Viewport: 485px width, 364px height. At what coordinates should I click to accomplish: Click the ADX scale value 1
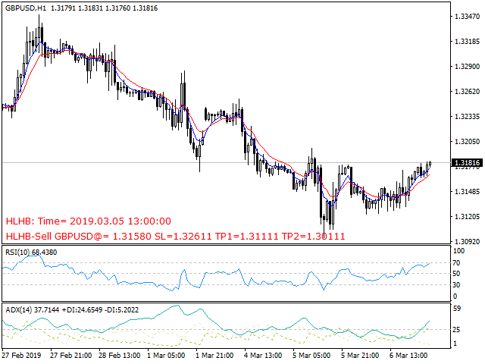tap(455, 344)
